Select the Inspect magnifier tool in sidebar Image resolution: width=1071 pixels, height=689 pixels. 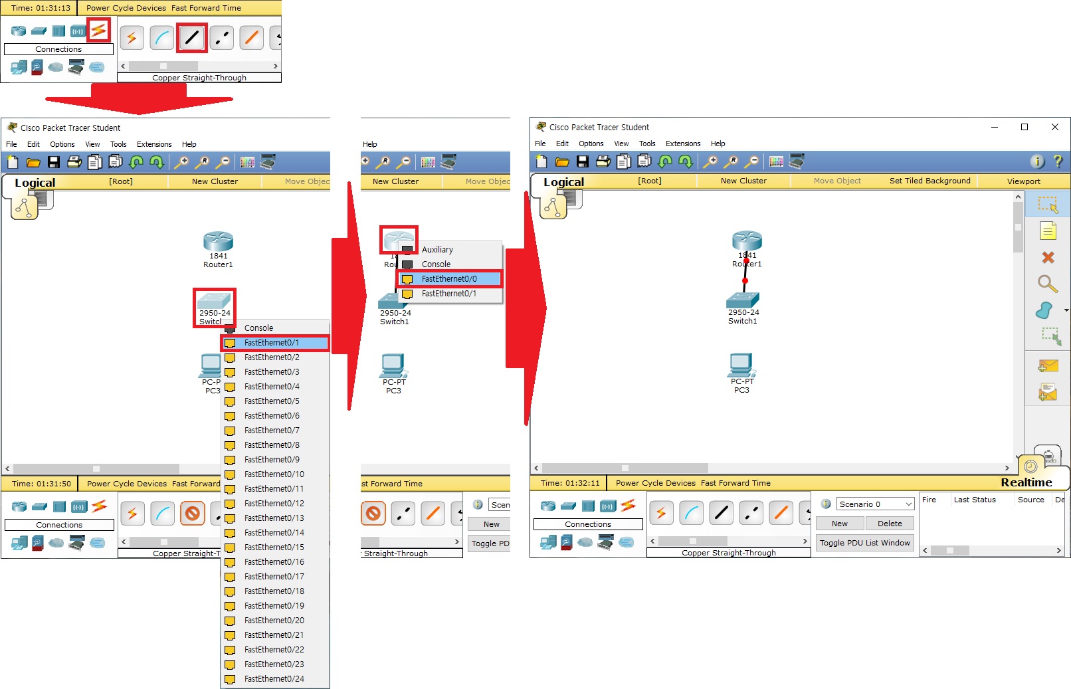1048,284
